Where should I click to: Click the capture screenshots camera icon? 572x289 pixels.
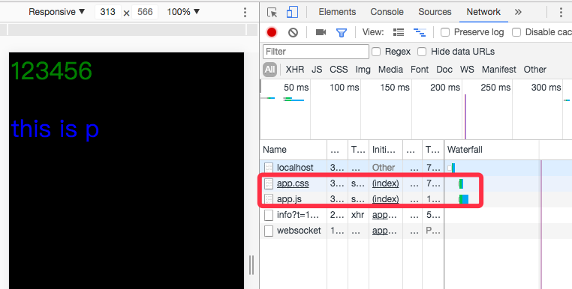pos(321,32)
